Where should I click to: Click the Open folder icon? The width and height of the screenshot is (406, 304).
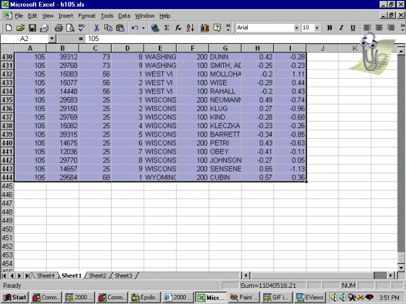click(20, 27)
